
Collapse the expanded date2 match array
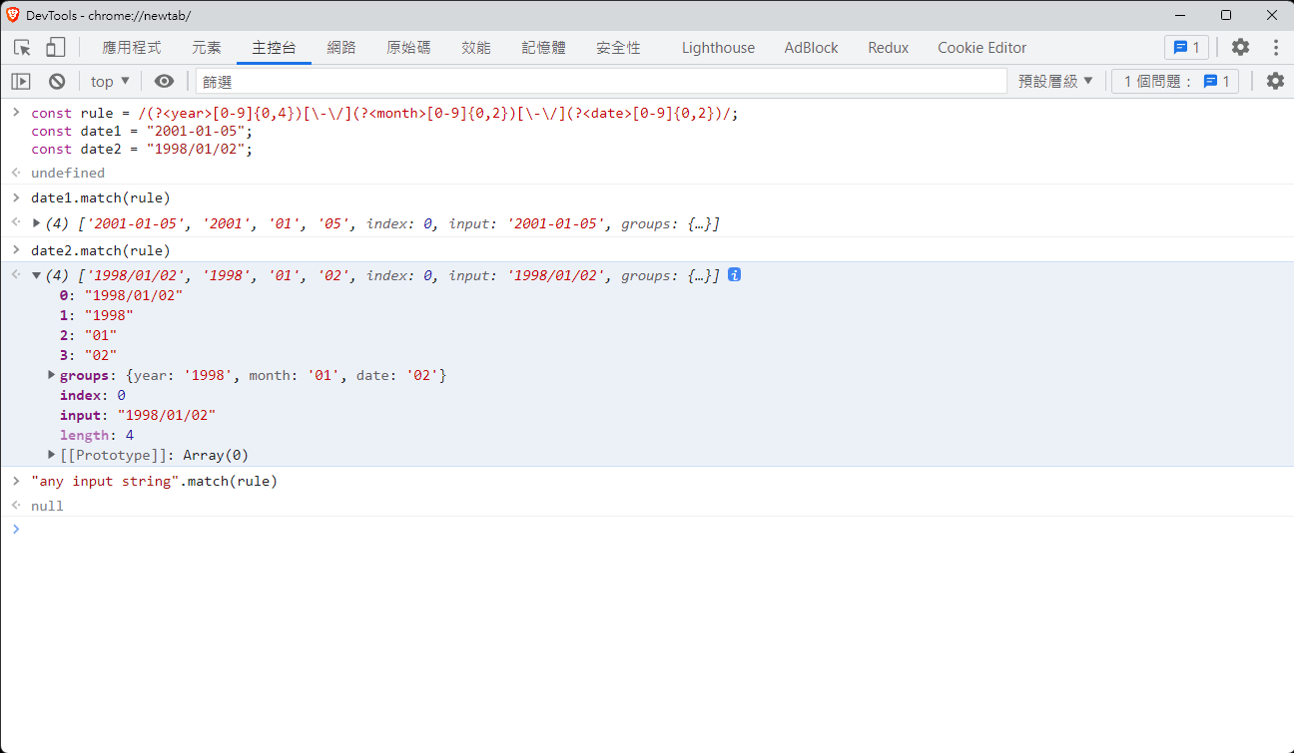(37, 276)
